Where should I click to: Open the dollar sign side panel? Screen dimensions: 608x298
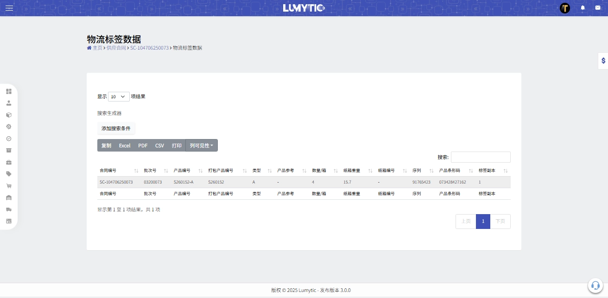pos(603,61)
